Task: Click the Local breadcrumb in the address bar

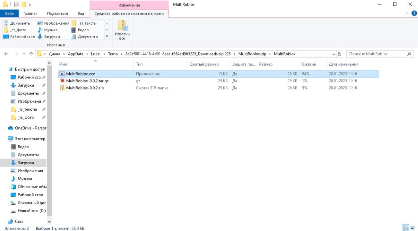Action: coord(95,54)
